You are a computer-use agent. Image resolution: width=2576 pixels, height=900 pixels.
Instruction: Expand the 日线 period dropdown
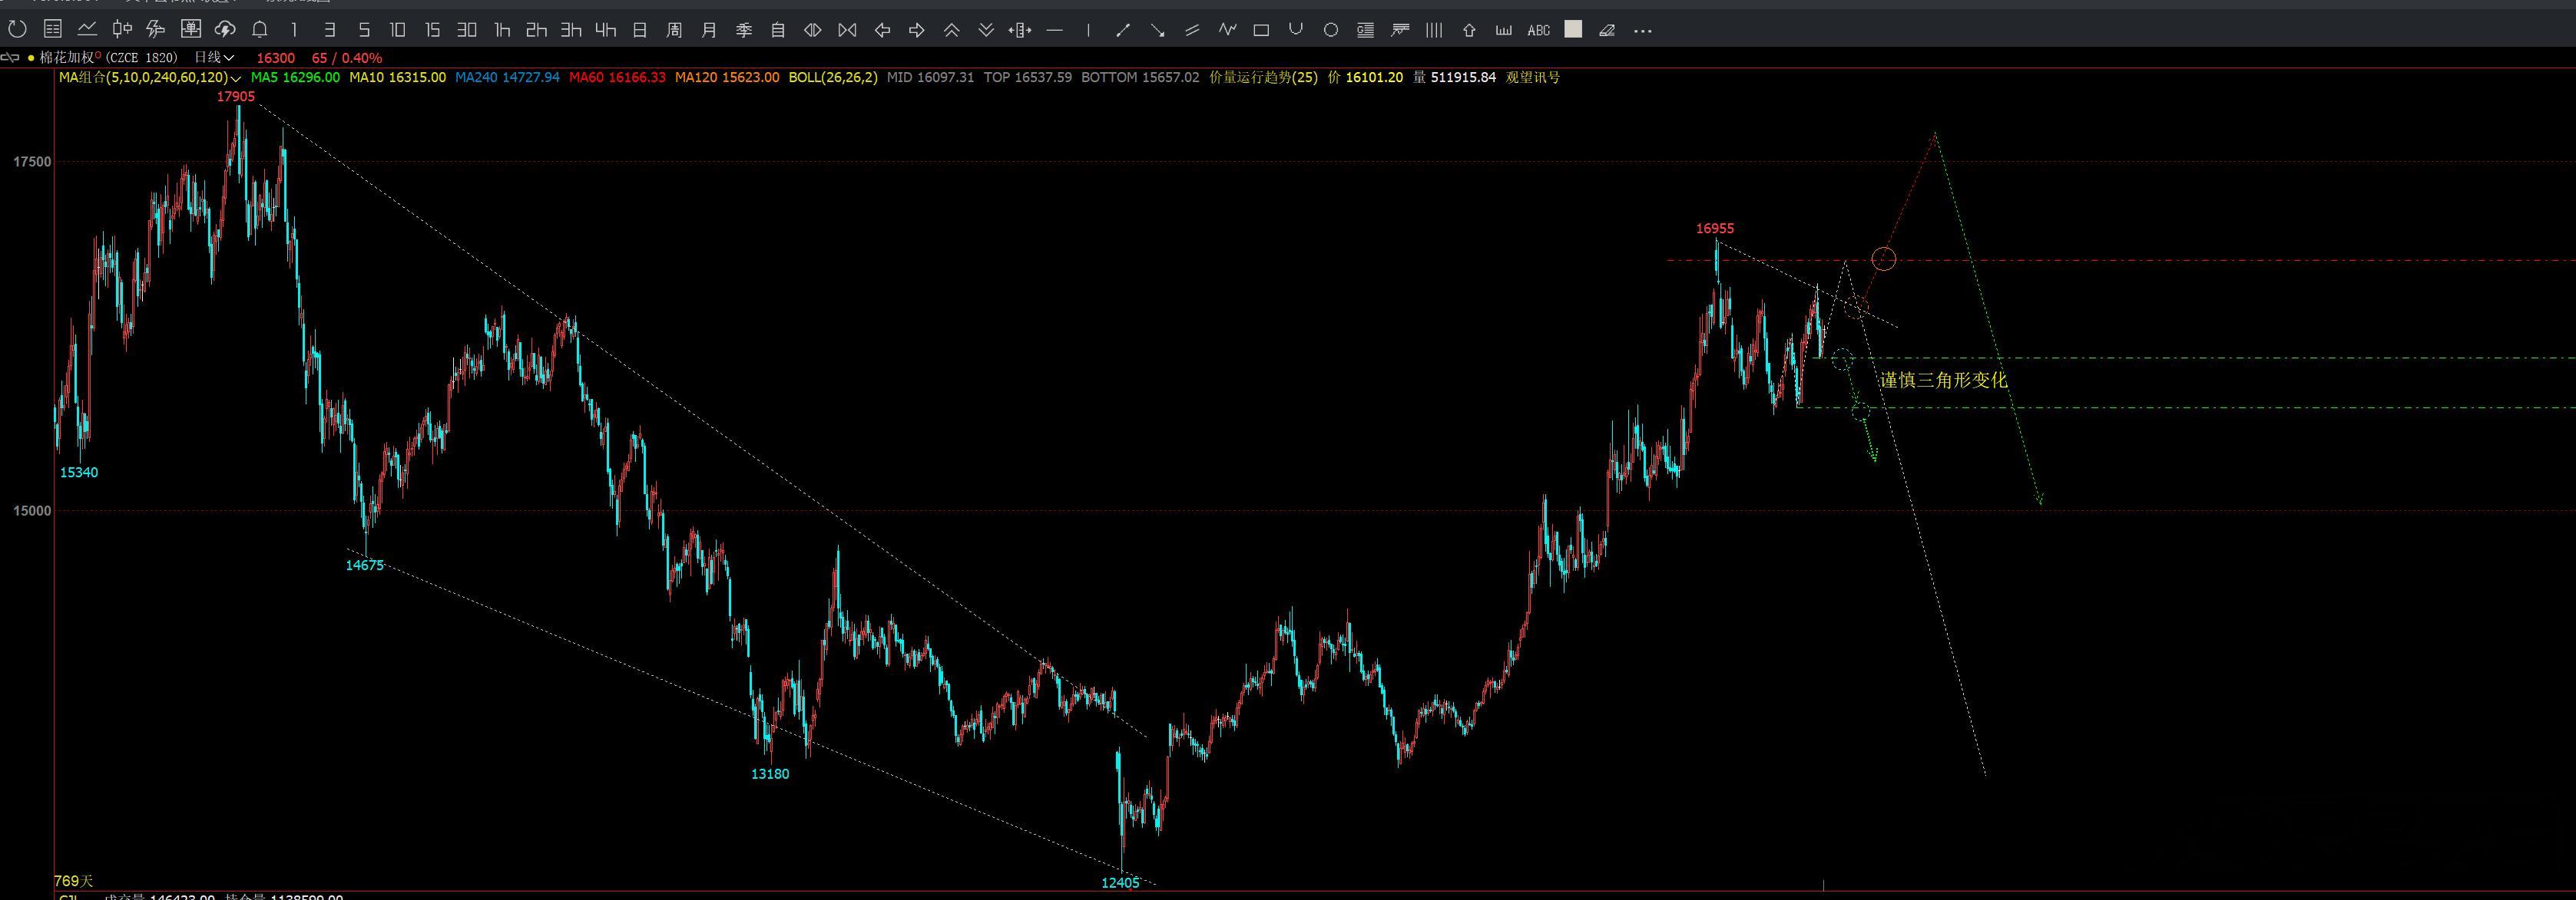(214, 58)
